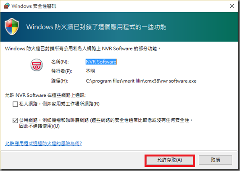Viewport: 240px width, 171px height.
Task: Click the 允許 NVR Software 在這些網路上通訊 text
Action: 45,95
